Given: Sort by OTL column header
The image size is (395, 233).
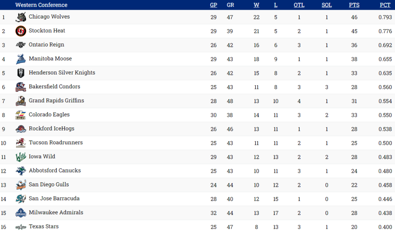Looking at the screenshot, I should [299, 5].
